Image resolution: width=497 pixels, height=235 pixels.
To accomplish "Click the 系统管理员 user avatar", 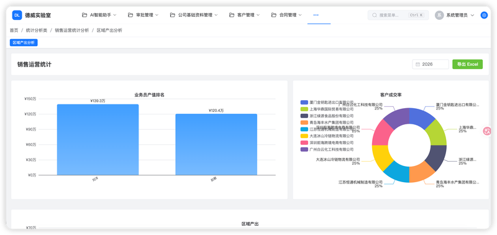I will (439, 15).
